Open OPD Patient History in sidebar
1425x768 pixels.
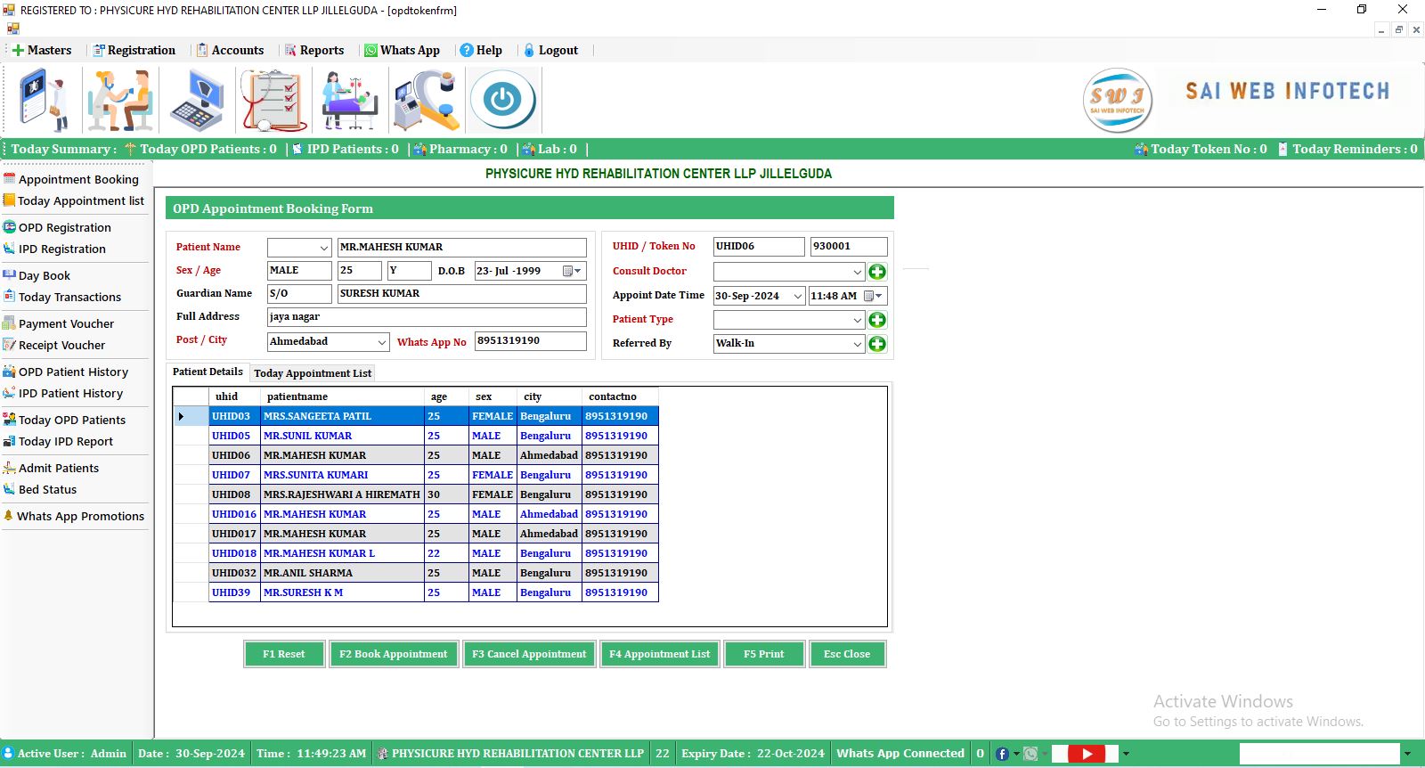pos(73,372)
